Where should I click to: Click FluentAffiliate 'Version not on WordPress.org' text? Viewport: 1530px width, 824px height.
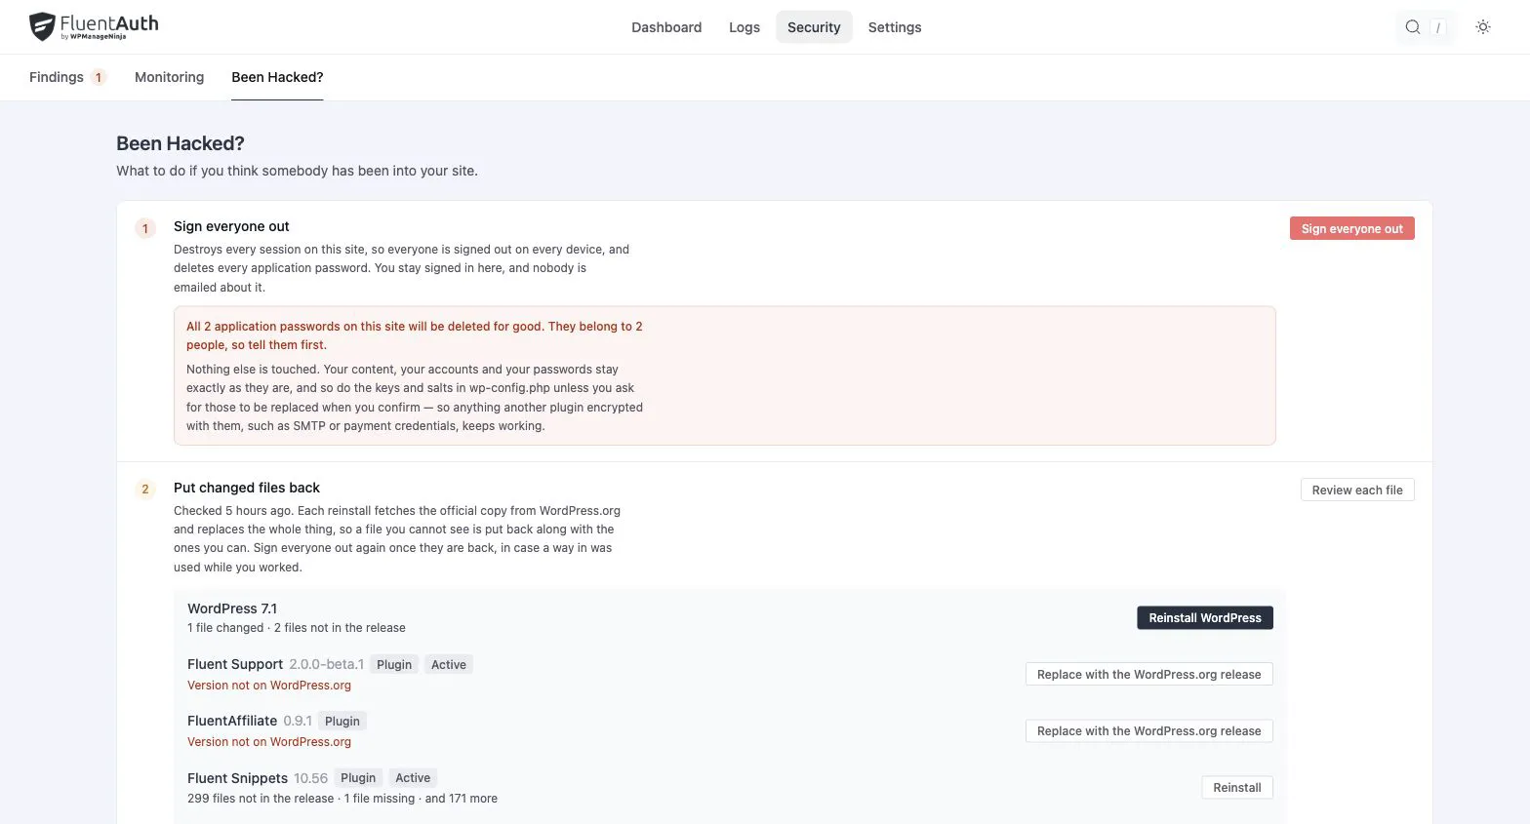(x=269, y=742)
